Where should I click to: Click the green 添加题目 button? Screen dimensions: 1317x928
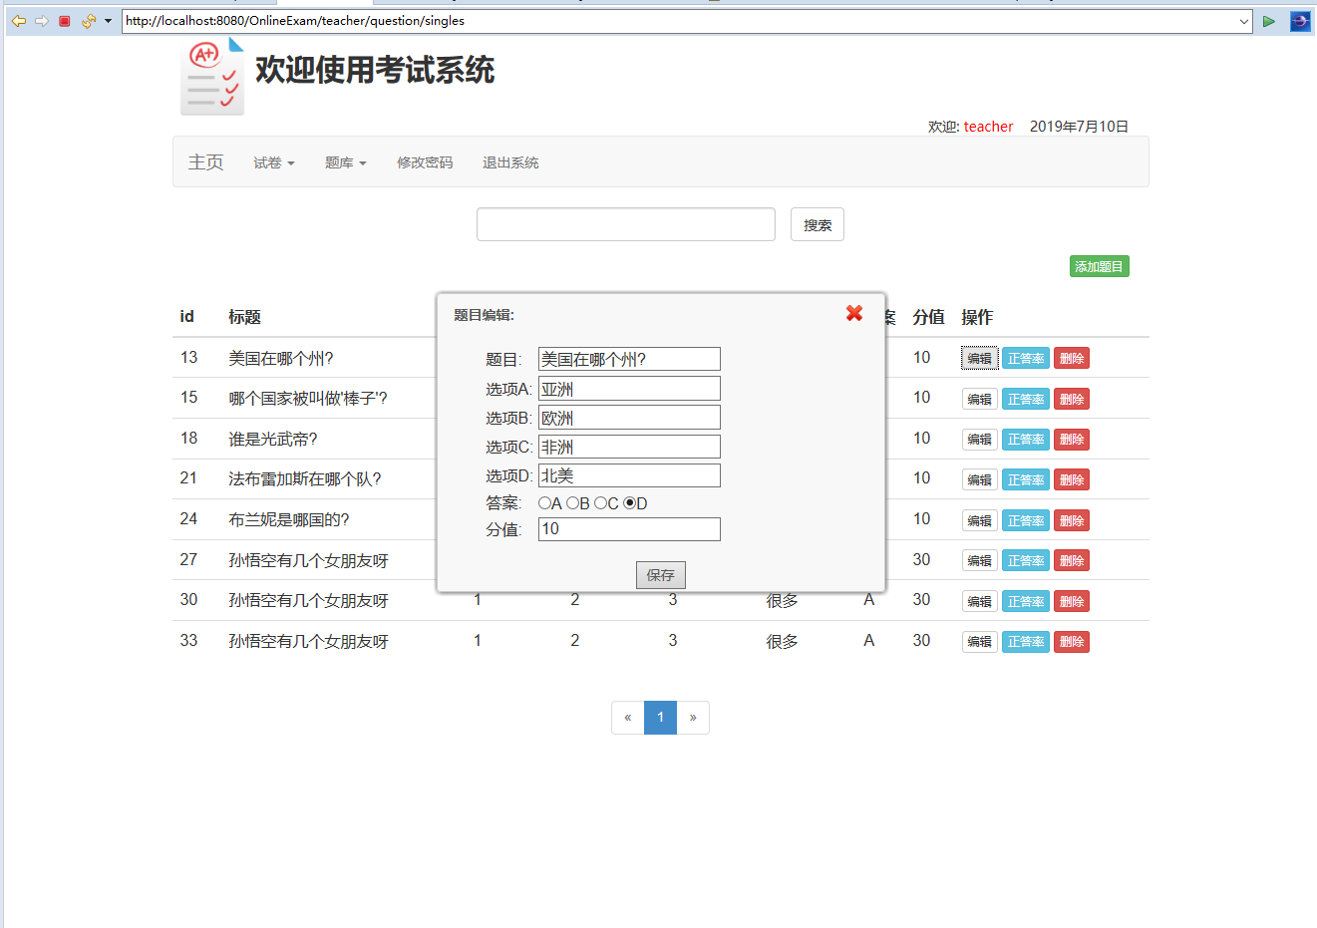tap(1099, 266)
